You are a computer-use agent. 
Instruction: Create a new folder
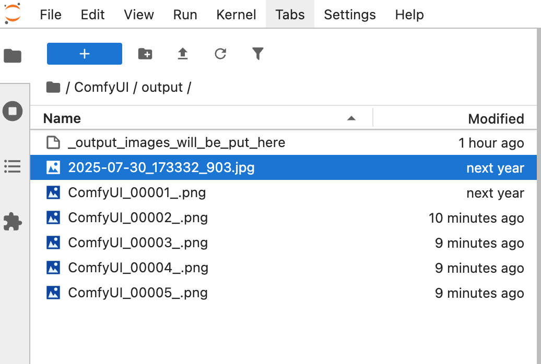pyautogui.click(x=145, y=54)
